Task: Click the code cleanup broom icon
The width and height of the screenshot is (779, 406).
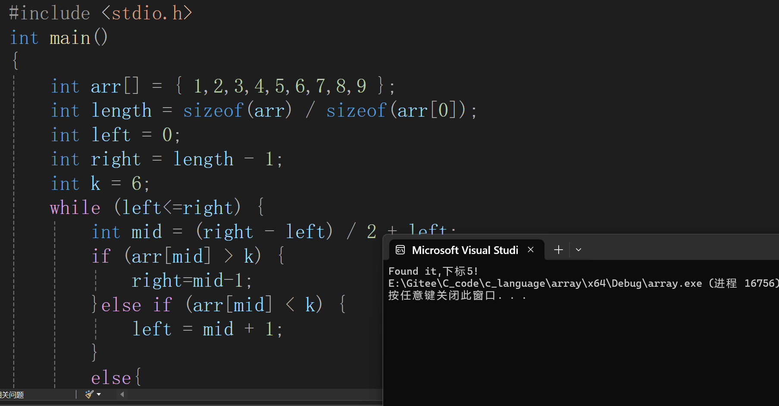Action: [89, 394]
